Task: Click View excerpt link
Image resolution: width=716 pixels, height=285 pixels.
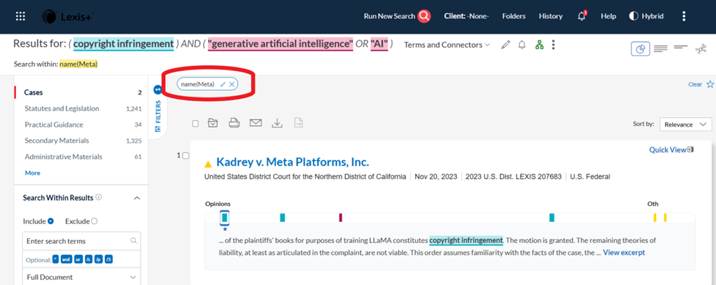Action: tap(623, 252)
